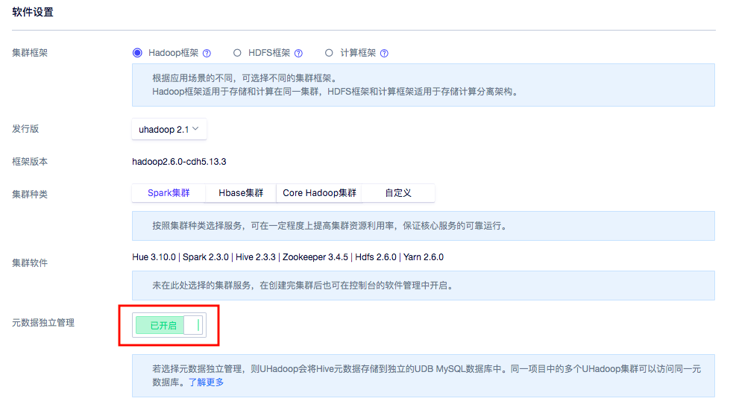Click the 元数据独立管理 field label

click(x=43, y=323)
